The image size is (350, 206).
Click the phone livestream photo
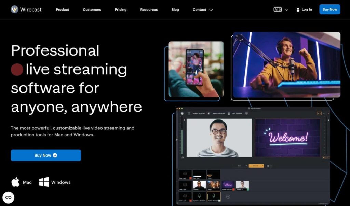tap(196, 69)
